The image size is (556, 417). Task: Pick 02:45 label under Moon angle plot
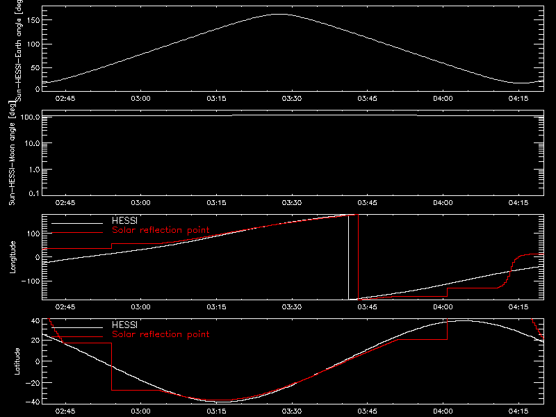(x=65, y=203)
